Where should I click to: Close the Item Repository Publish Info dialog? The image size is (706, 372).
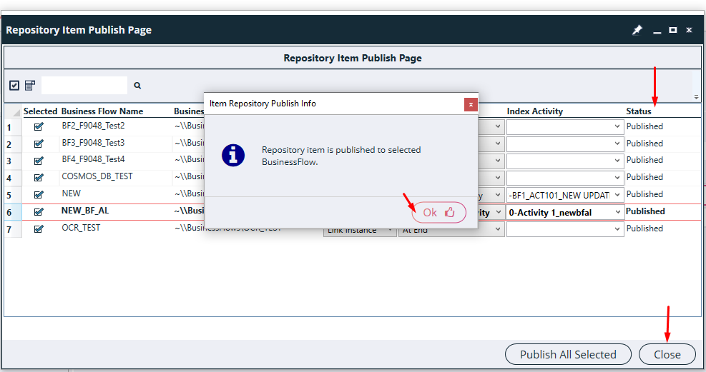pyautogui.click(x=470, y=104)
